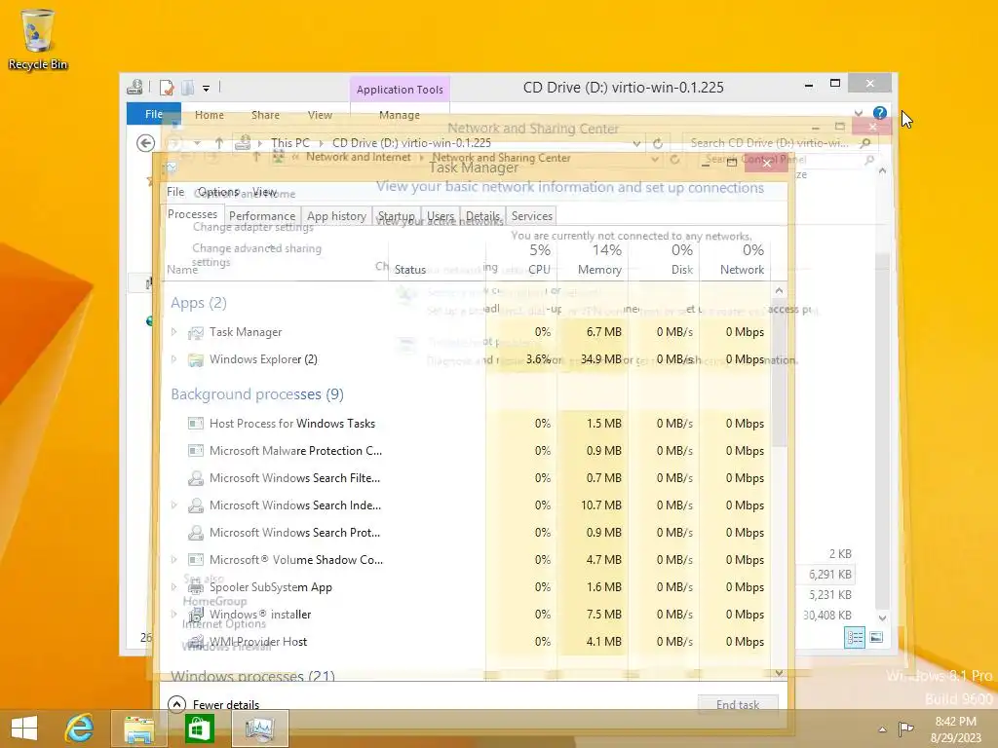Click the Internet Options link
The height and width of the screenshot is (748, 998).
(x=223, y=624)
